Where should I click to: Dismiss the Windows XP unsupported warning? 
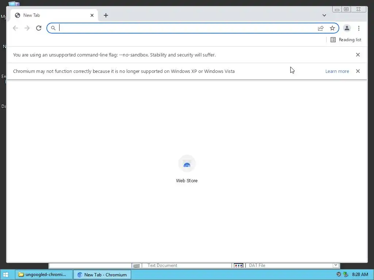click(x=358, y=71)
